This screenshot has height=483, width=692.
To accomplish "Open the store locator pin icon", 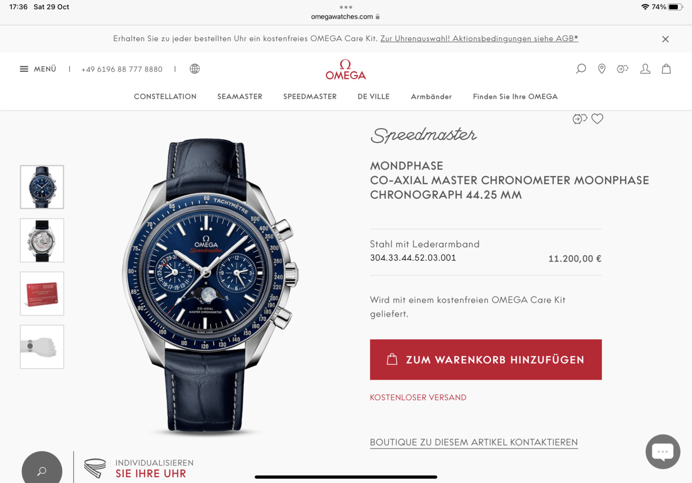I will click(602, 69).
